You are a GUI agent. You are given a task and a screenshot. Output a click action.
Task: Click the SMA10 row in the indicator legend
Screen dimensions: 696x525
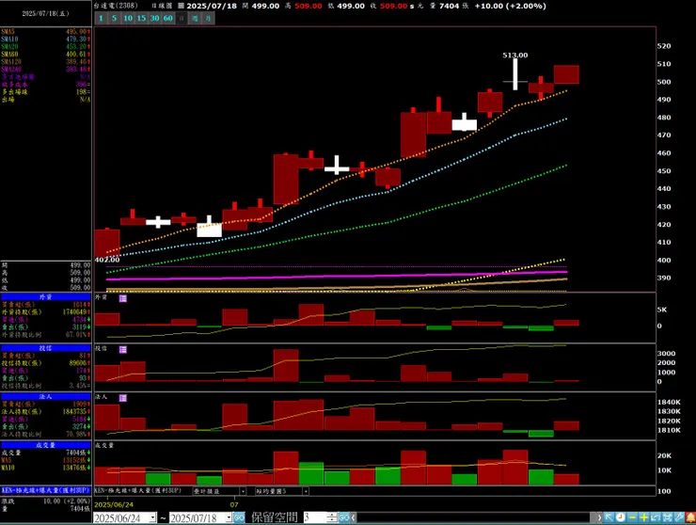tap(46, 40)
